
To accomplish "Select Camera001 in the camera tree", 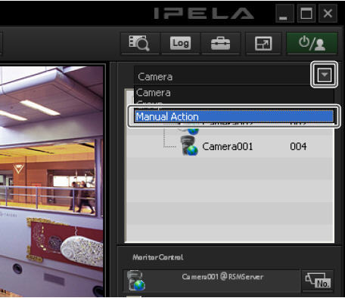I will coord(227,146).
